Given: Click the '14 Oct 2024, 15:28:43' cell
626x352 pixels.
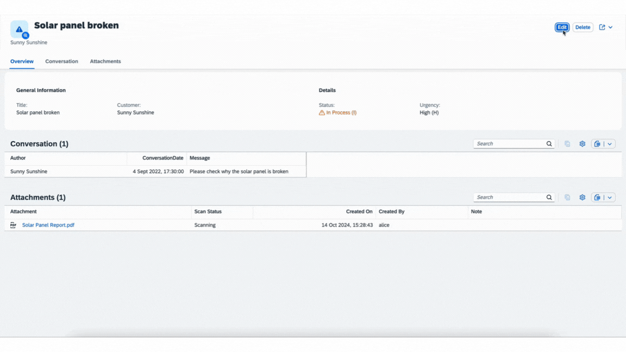Looking at the screenshot, I should tap(347, 225).
